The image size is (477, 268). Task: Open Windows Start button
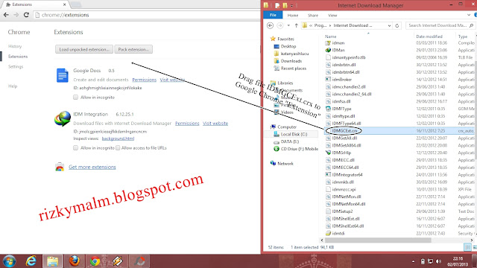10,261
